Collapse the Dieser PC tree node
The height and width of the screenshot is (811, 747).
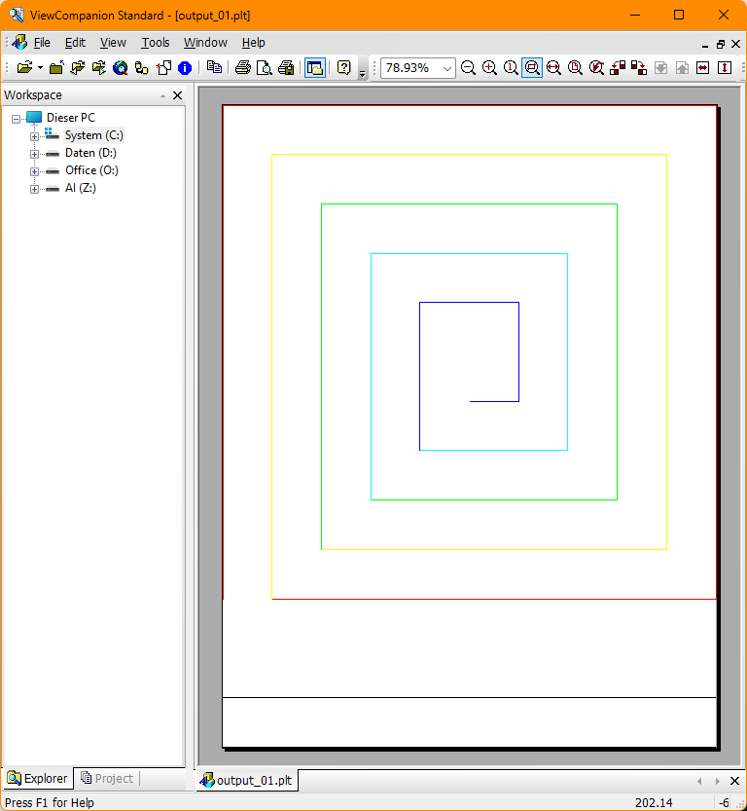[16, 119]
